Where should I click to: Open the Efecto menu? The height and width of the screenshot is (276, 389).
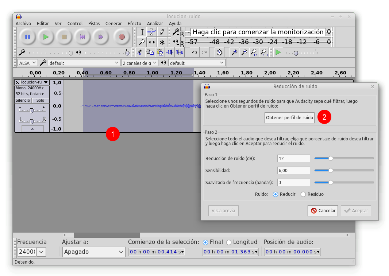pyautogui.click(x=134, y=24)
